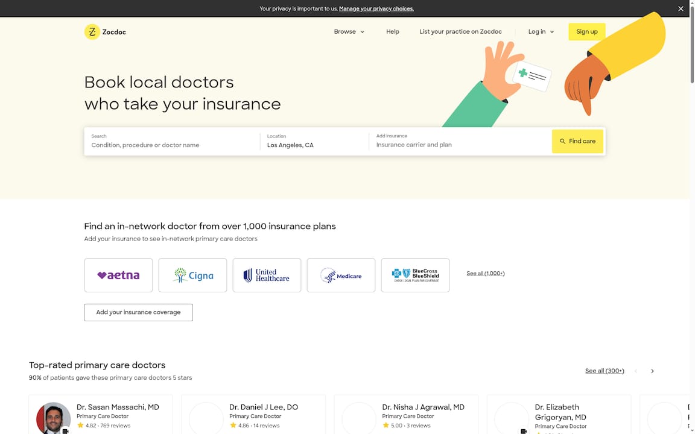Open See all (1,000+) insurance plans
The image size is (695, 434).
[x=485, y=273]
